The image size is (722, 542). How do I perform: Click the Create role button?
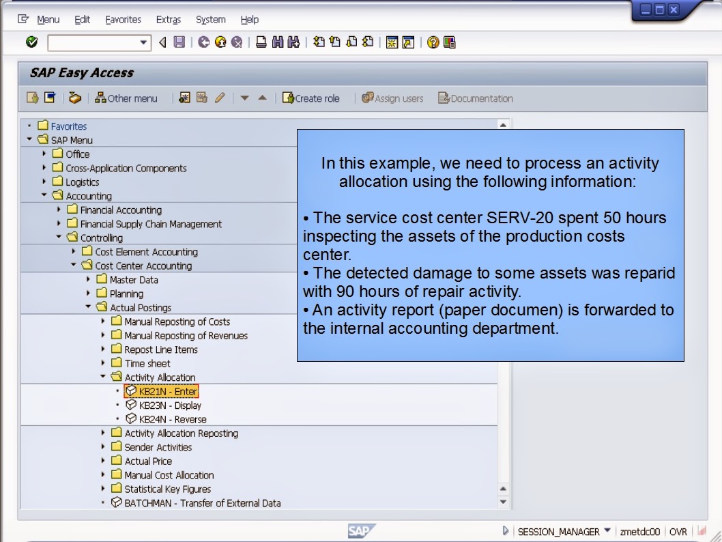[311, 98]
